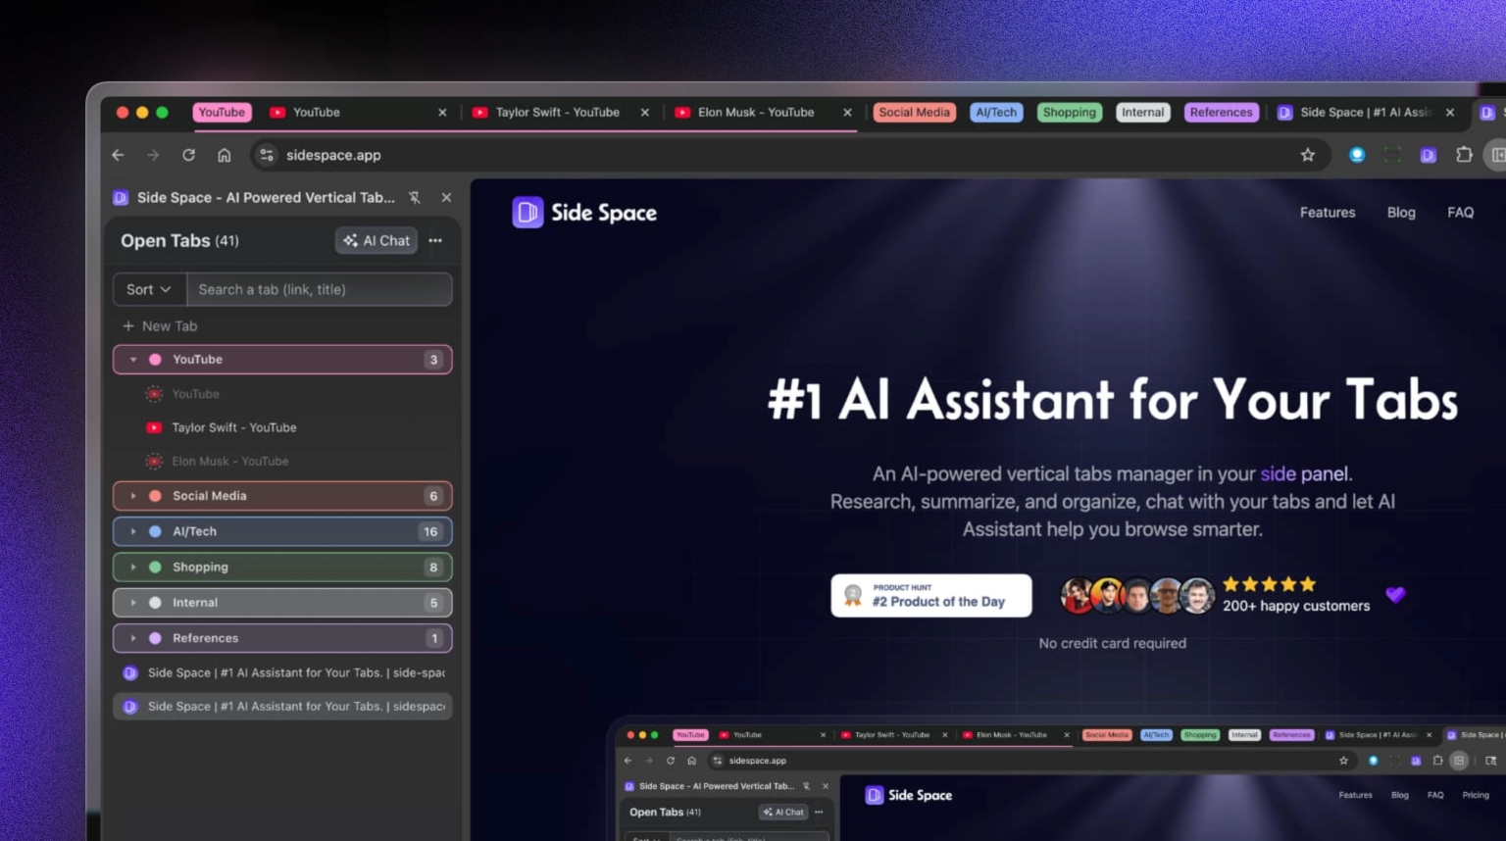1506x841 pixels.
Task: Select Elon Musk - YouTube in sidebar list
Action: point(229,462)
